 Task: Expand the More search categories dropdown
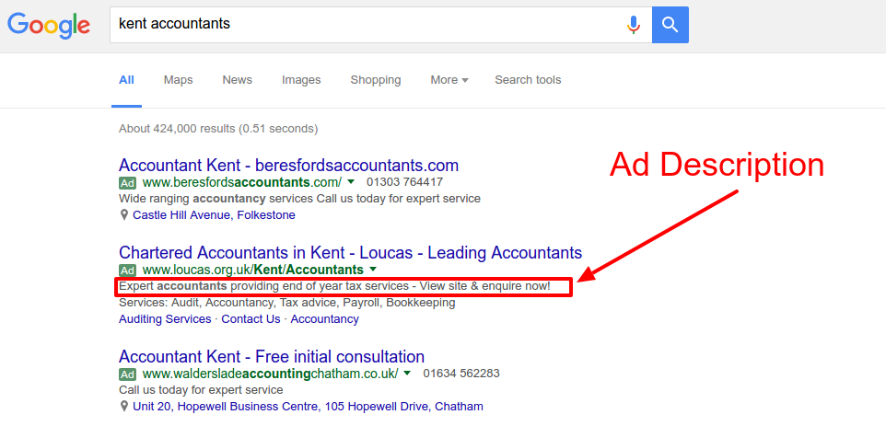(449, 80)
